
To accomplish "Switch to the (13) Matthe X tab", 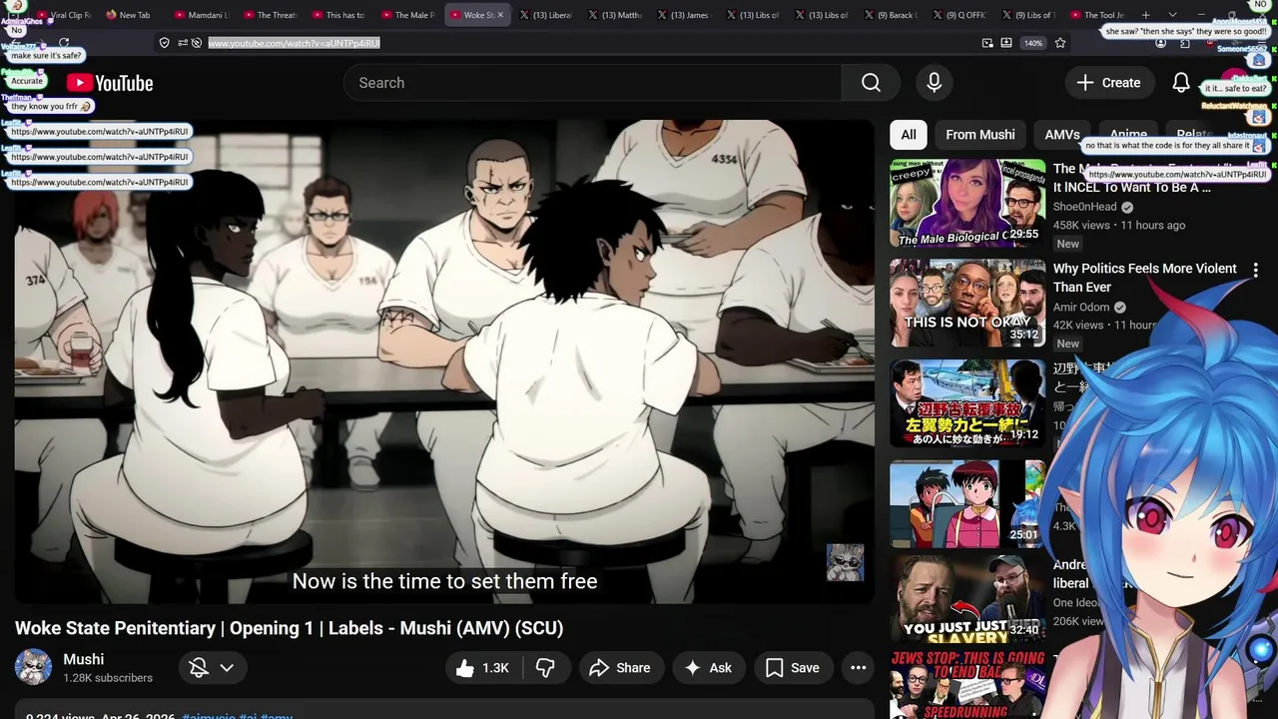I will pyautogui.click(x=614, y=15).
